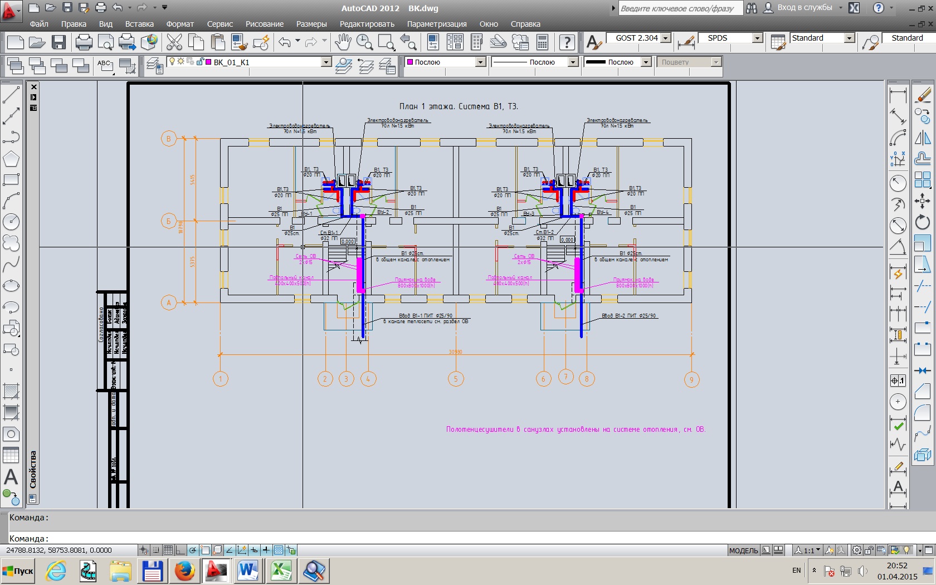This screenshot has height=585, width=936.
Task: Select the Aligned dimension tool
Action: (898, 116)
